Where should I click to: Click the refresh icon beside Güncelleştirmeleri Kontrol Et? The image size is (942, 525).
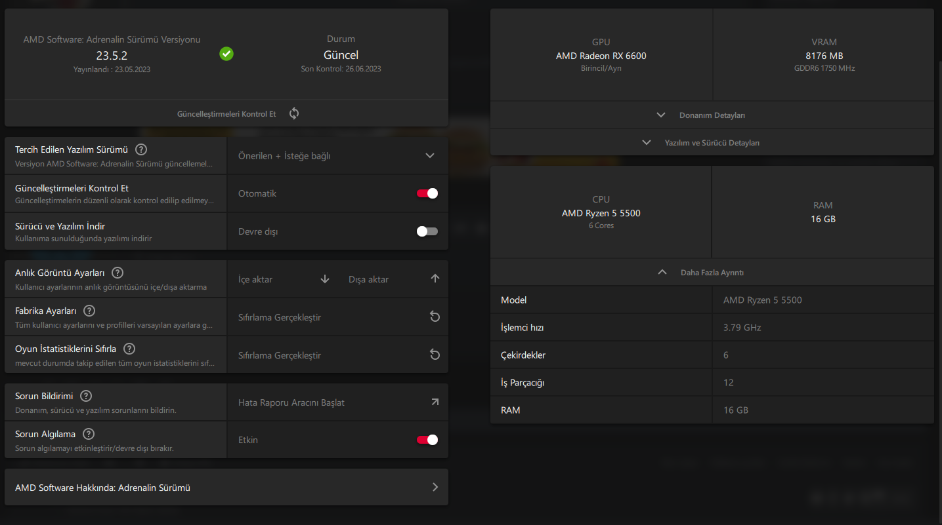click(294, 113)
